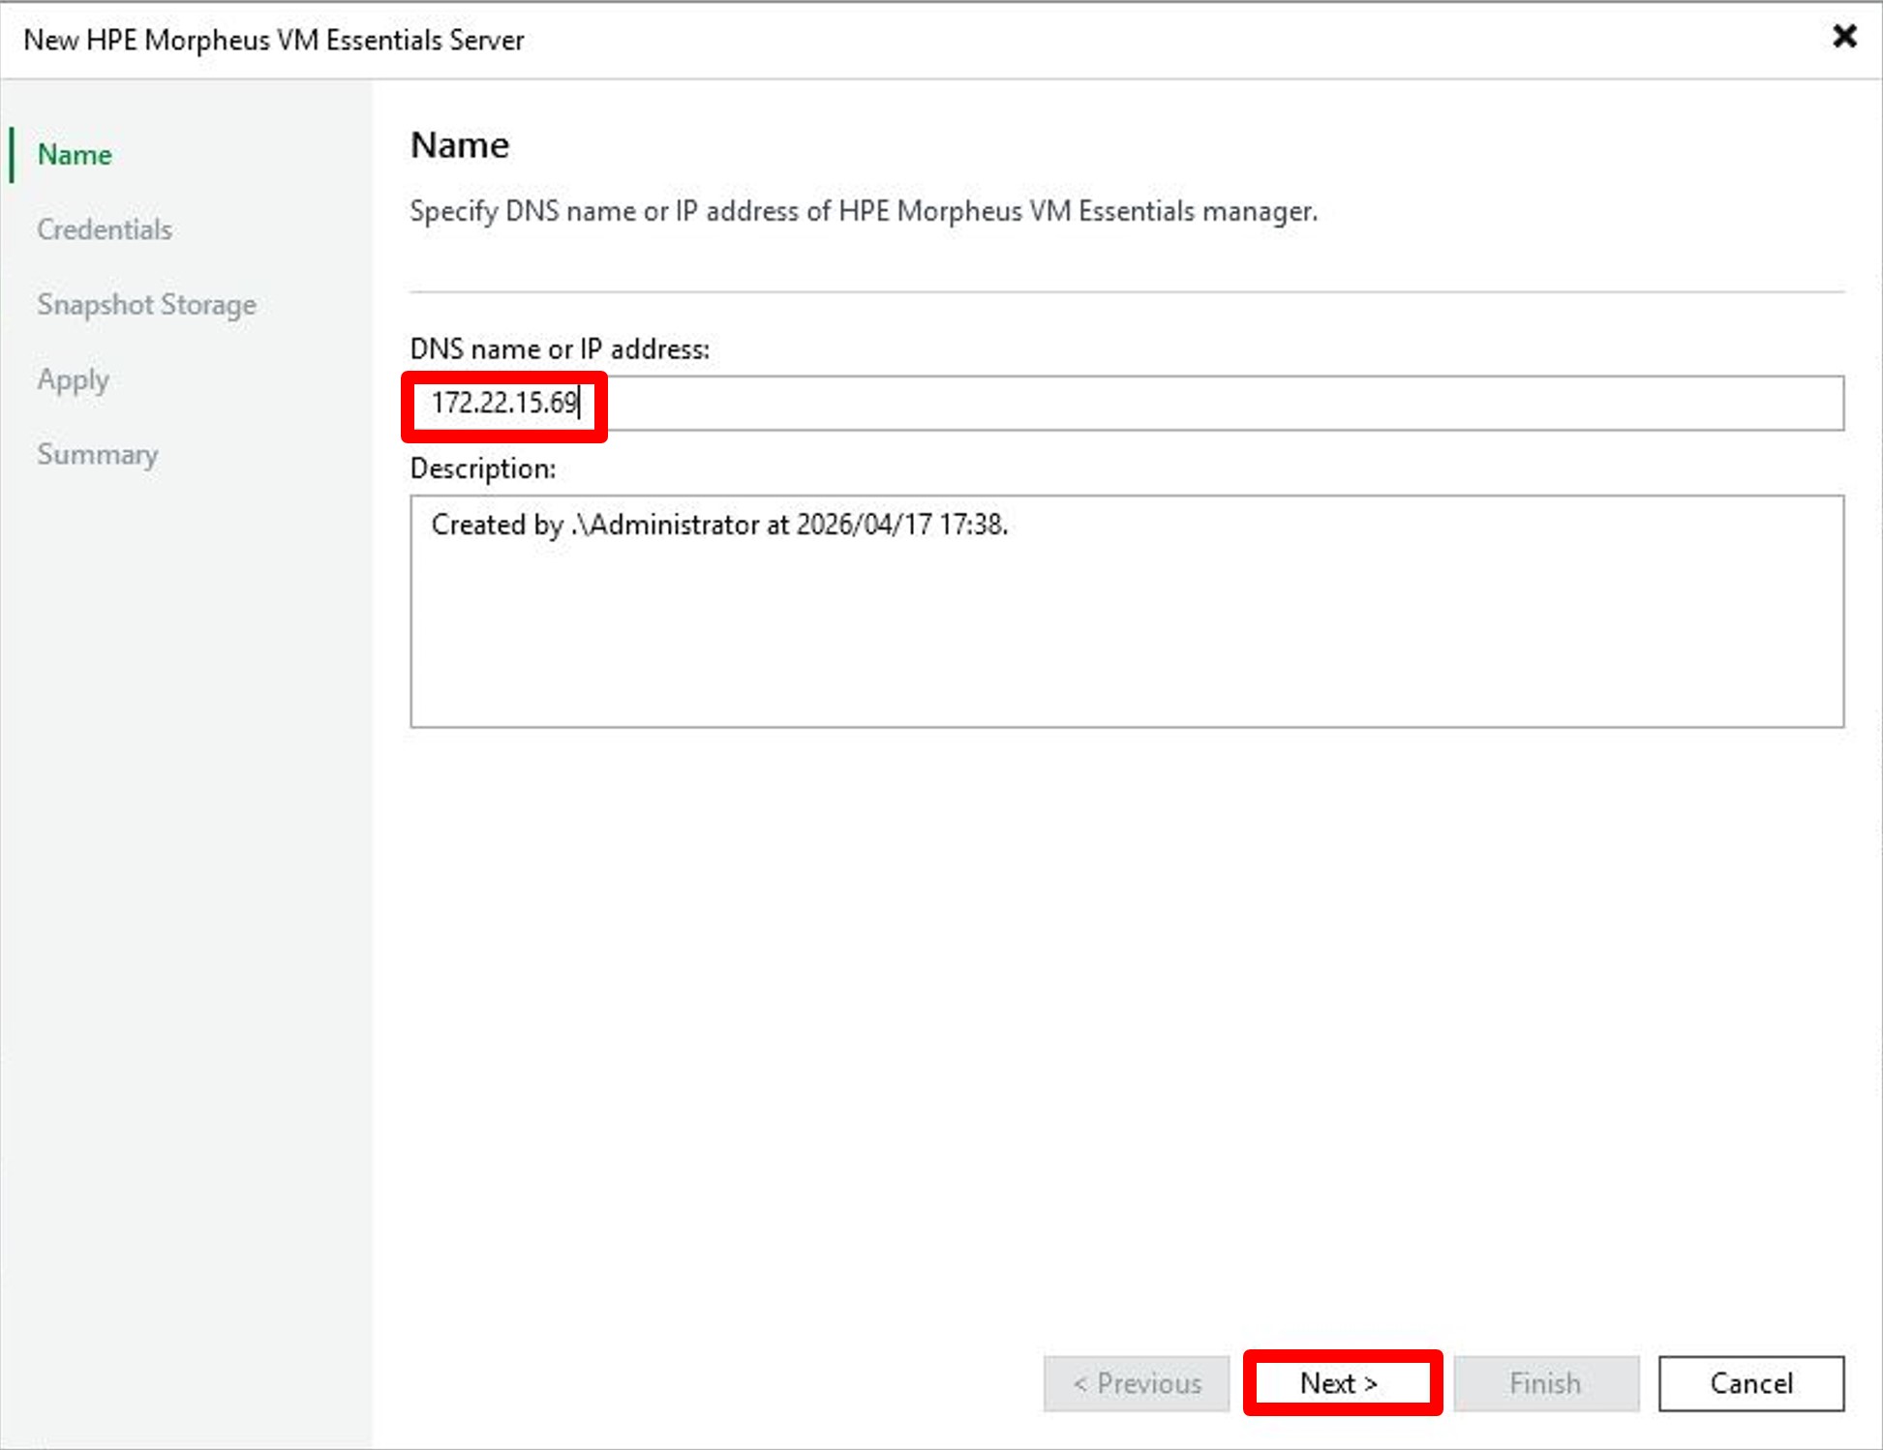This screenshot has width=1883, height=1450.
Task: Click the DNS name or IP address field
Action: coord(1127,403)
